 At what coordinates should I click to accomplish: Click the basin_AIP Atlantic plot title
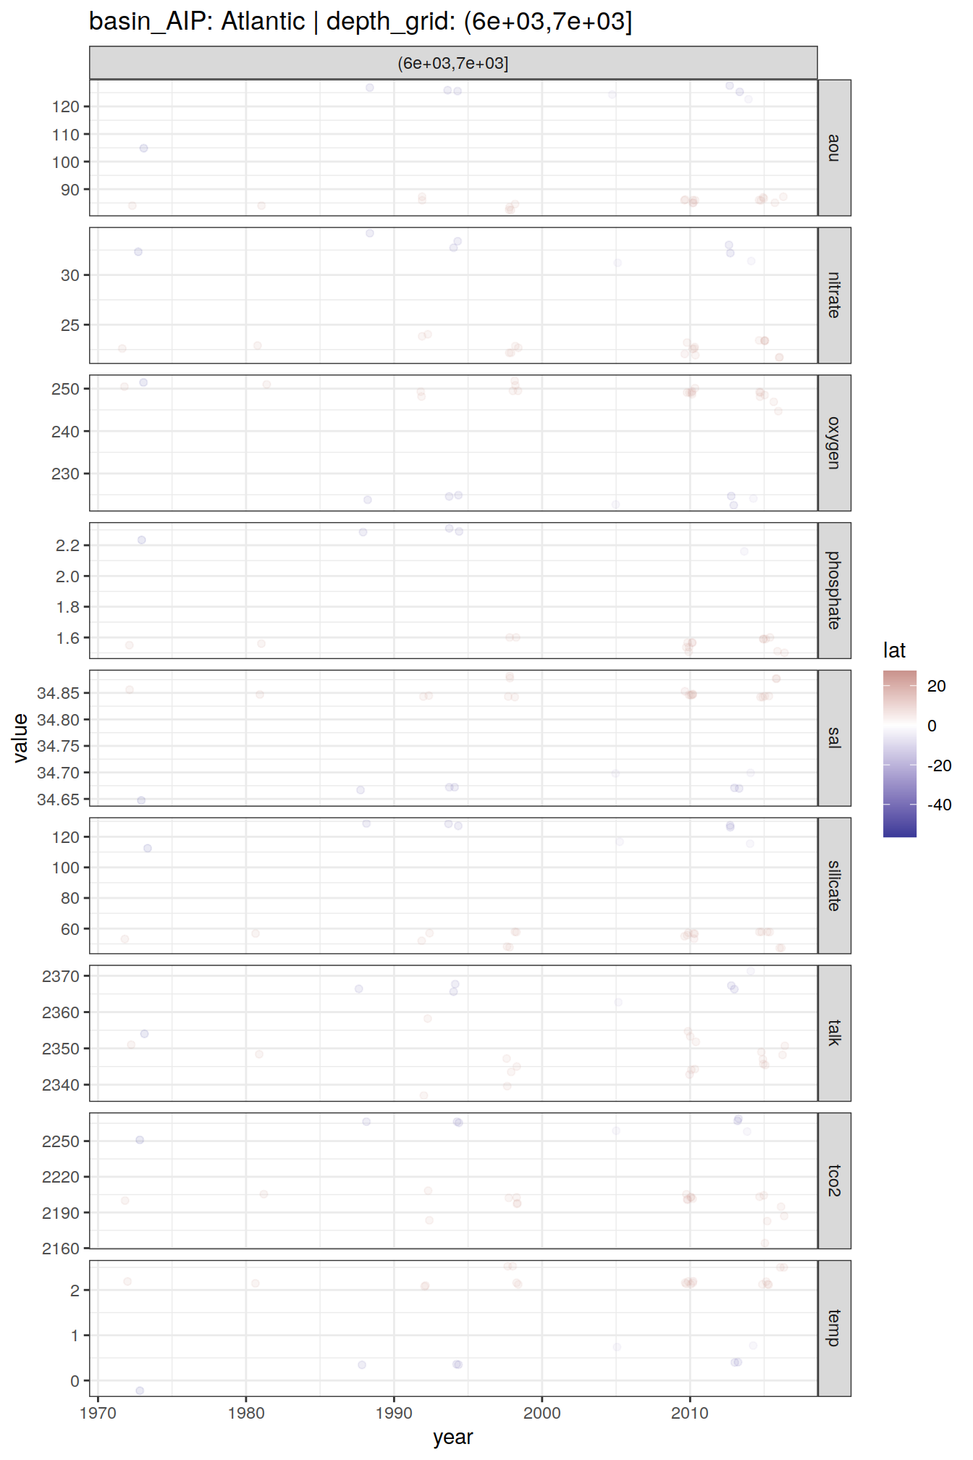click(360, 22)
